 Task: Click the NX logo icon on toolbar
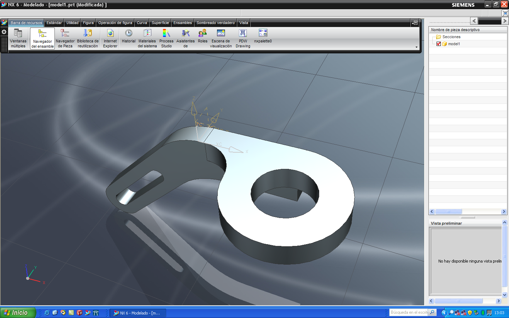pos(4,22)
